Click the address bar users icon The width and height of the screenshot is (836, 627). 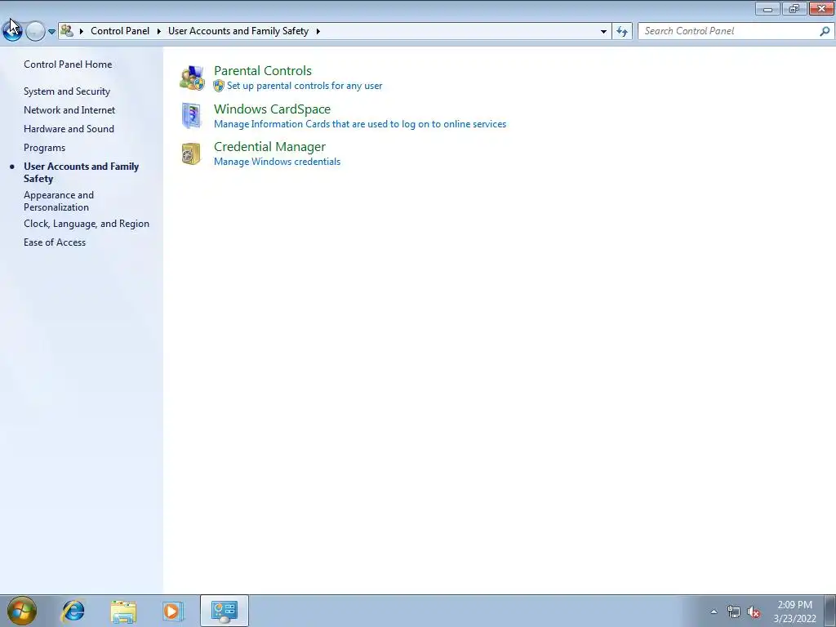coord(67,31)
